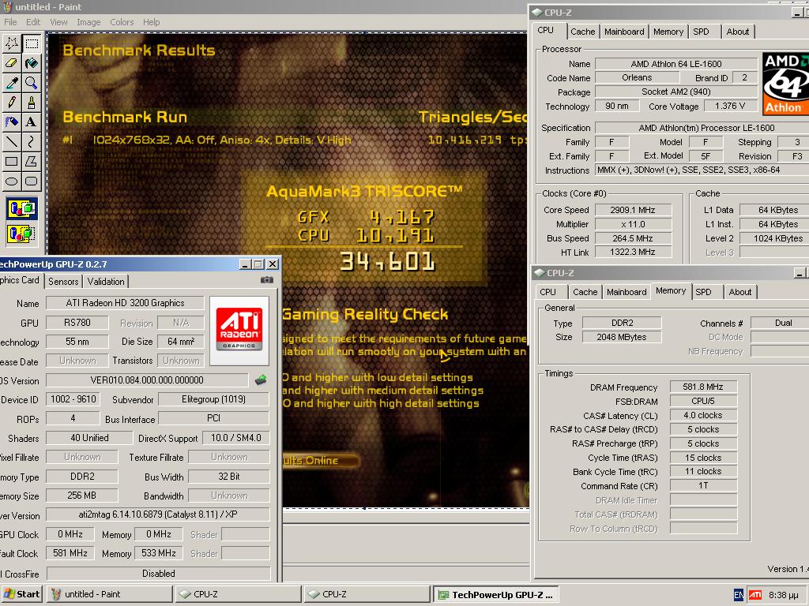
Task: Click the GPU name field ATI Radeon HD 3200
Action: [125, 303]
